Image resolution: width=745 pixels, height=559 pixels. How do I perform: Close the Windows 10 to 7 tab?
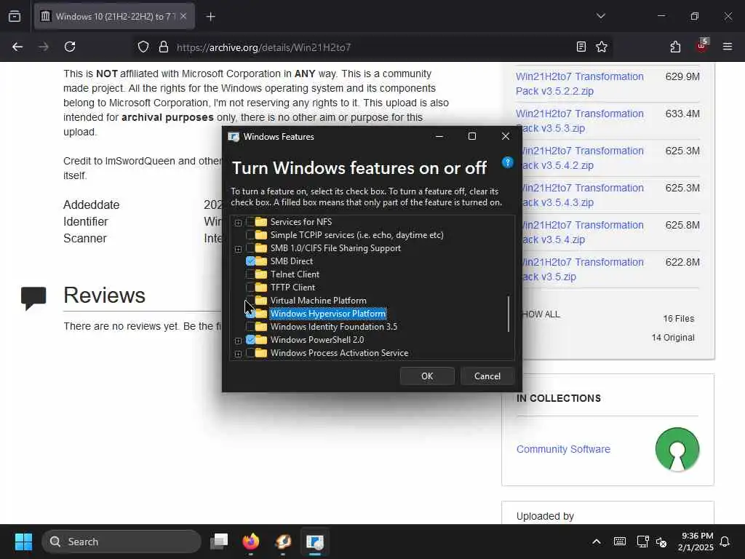(x=183, y=16)
